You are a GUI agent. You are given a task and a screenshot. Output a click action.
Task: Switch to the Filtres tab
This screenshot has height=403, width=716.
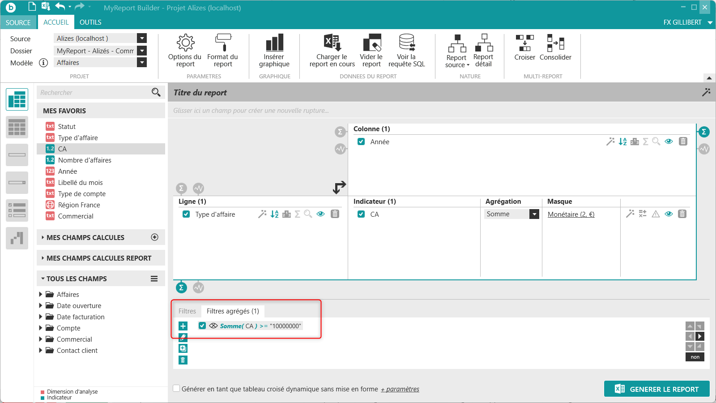tap(187, 311)
